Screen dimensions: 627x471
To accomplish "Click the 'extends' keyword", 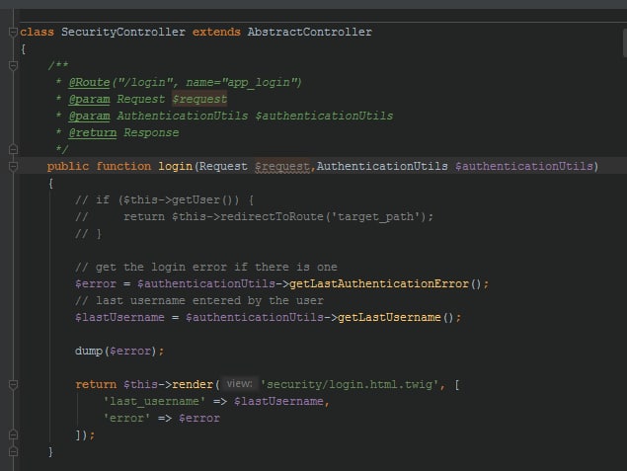I will (216, 32).
